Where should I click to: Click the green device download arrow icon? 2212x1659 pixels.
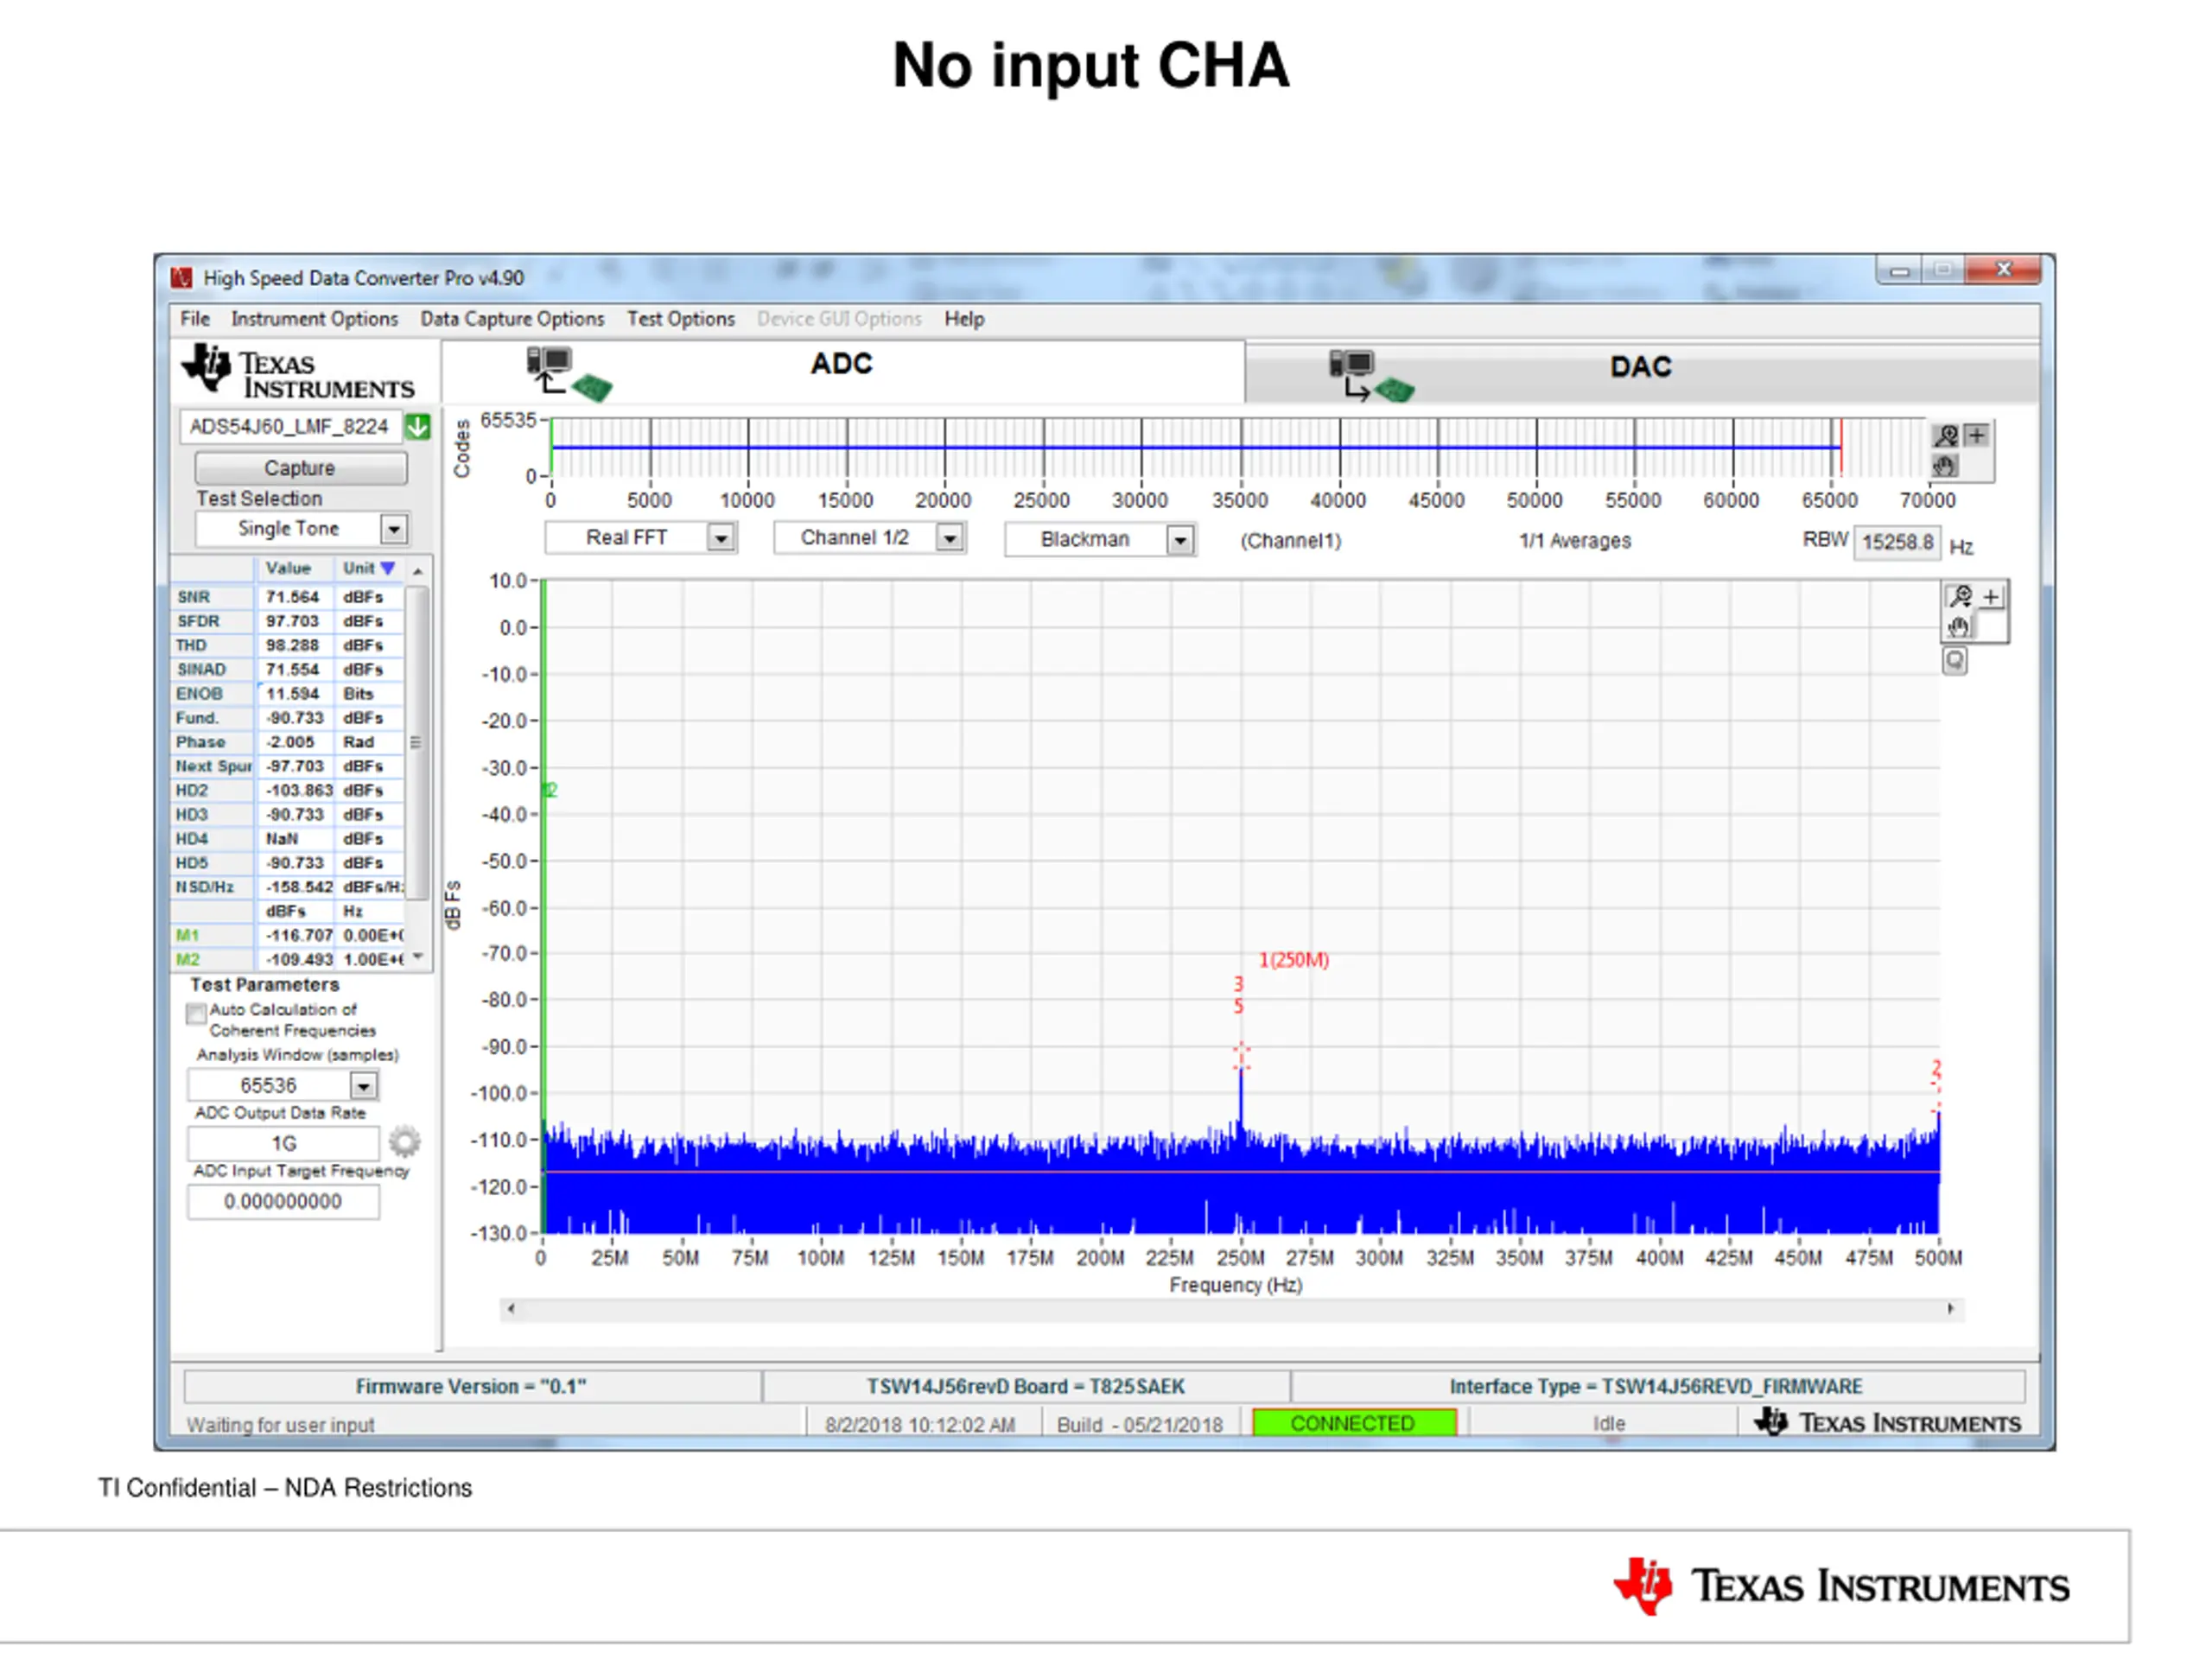tap(418, 427)
